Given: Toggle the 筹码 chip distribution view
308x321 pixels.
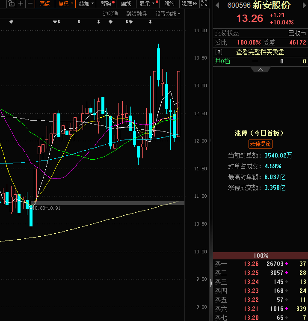Looking at the screenshot, I should (106, 3).
